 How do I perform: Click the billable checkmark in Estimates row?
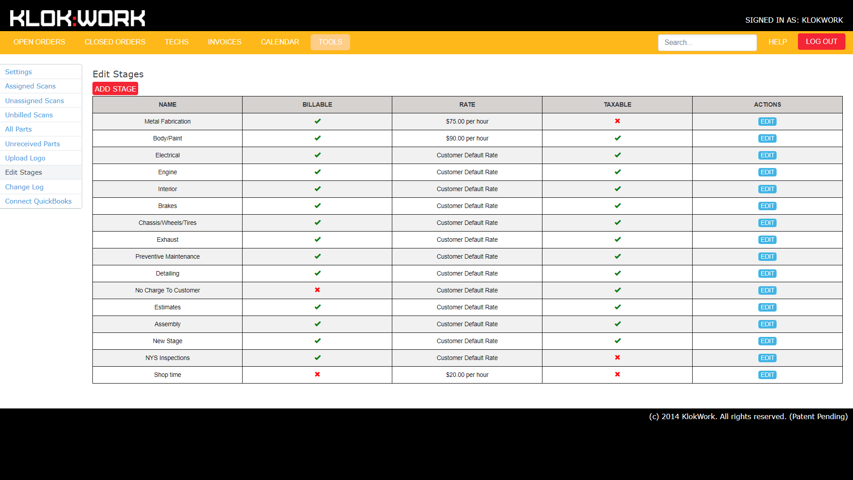coord(317,307)
